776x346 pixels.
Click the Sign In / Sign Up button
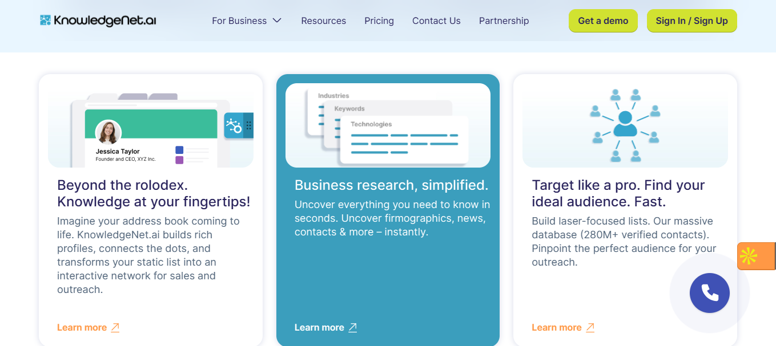pyautogui.click(x=691, y=21)
